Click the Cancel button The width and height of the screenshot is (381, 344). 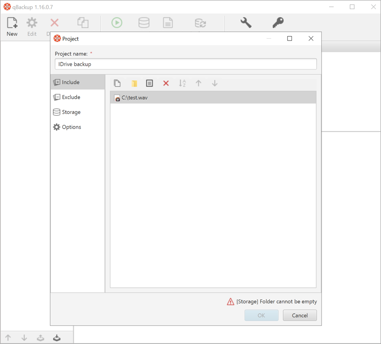click(300, 315)
